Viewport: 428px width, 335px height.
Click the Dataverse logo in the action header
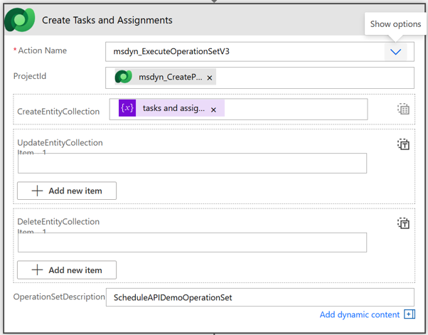20,20
